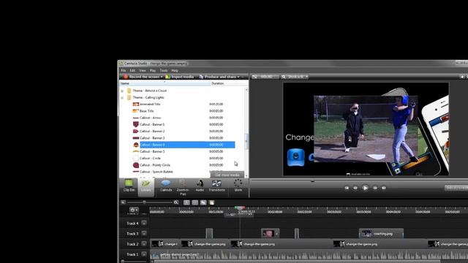
Task: Select Callout - Arrow in the library
Action: [150, 118]
